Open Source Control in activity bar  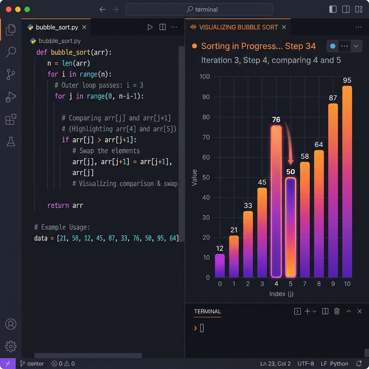11,75
